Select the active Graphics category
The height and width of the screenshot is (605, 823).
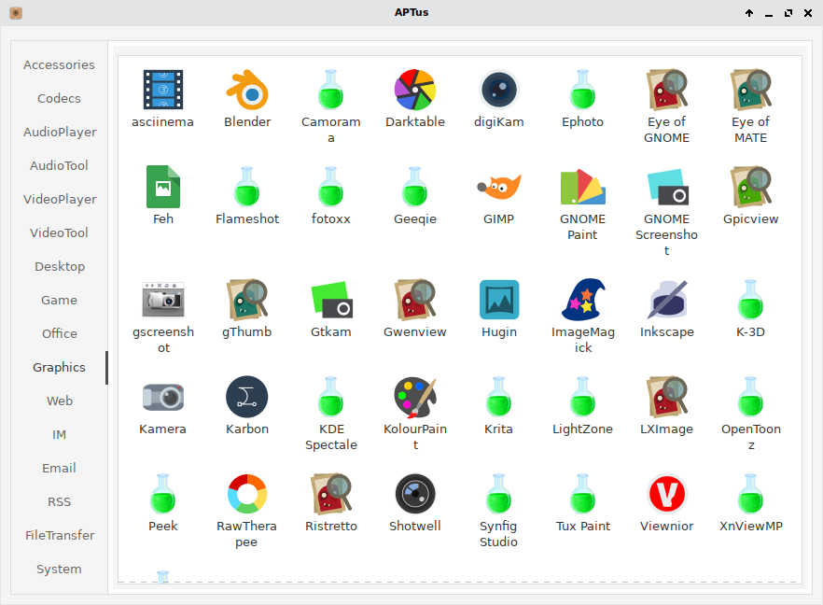60,367
